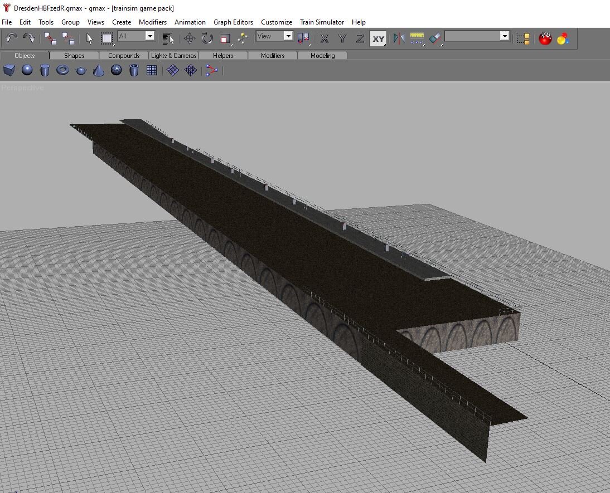Switch to the Compounds tab
The height and width of the screenshot is (493, 610).
(x=124, y=56)
